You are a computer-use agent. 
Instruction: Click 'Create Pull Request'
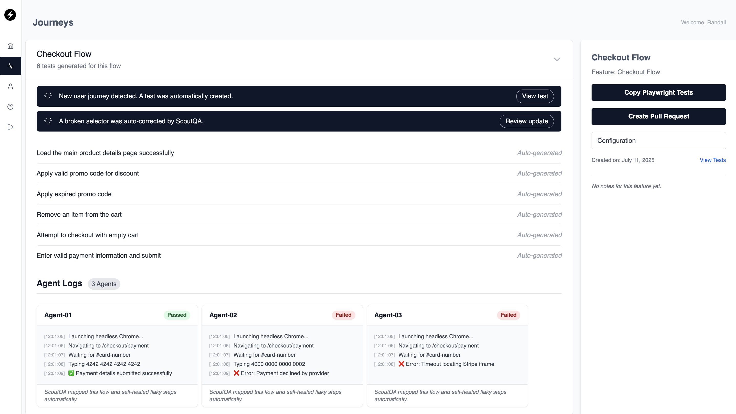click(659, 116)
